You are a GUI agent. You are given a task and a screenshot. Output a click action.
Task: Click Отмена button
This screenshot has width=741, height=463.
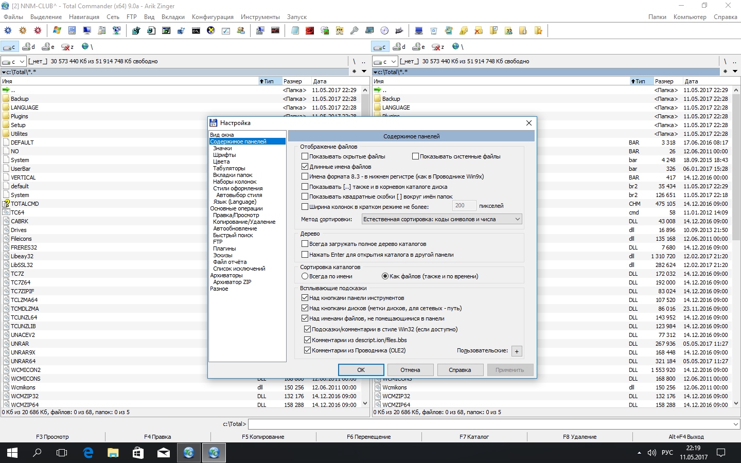[410, 370]
